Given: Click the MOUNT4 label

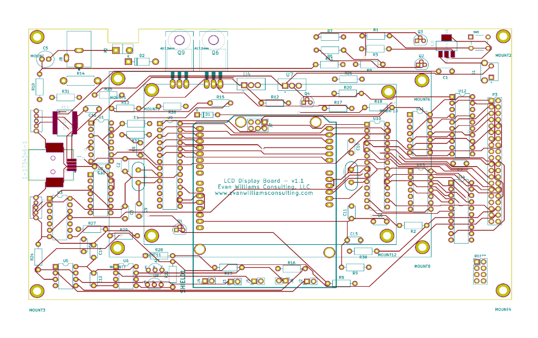Looking at the screenshot, I should (503, 309).
